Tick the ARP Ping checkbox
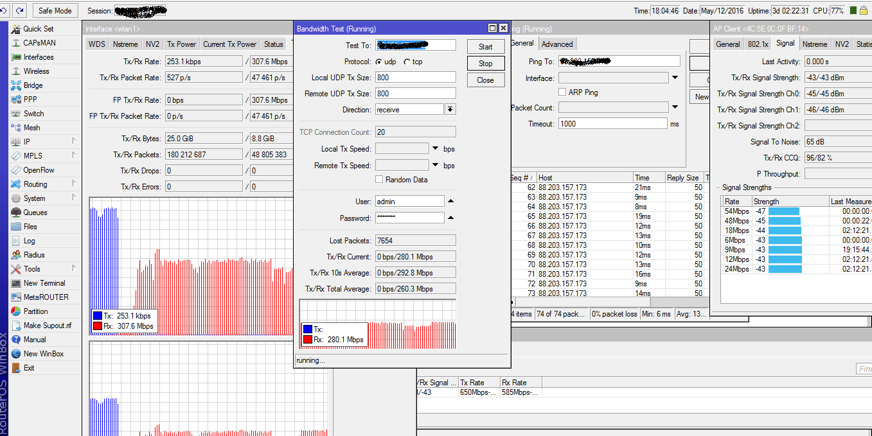Image resolution: width=872 pixels, height=436 pixels. (x=562, y=92)
